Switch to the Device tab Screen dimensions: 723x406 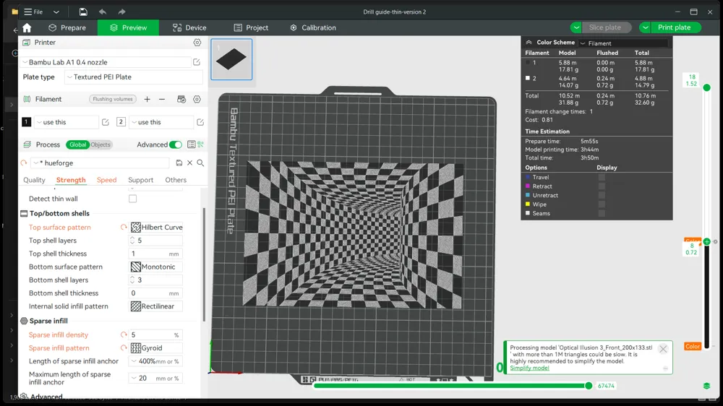tap(189, 27)
